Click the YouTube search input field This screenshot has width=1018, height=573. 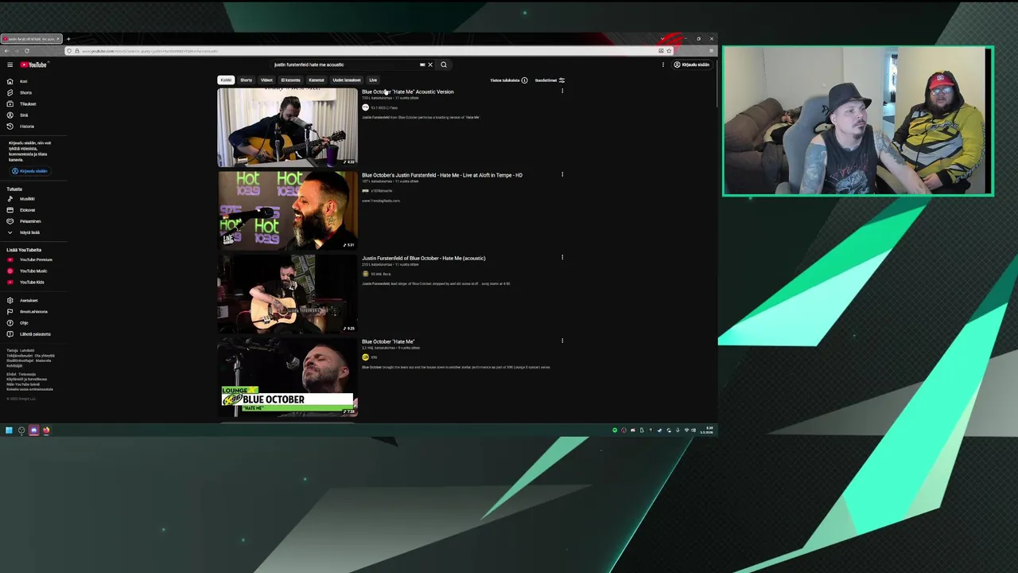[x=346, y=64]
